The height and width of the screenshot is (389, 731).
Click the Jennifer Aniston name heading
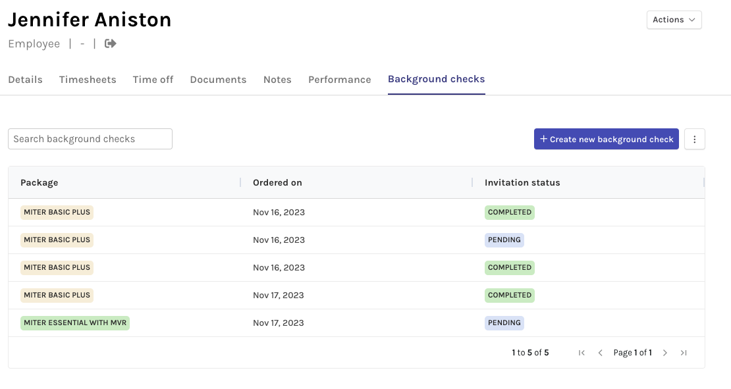90,20
